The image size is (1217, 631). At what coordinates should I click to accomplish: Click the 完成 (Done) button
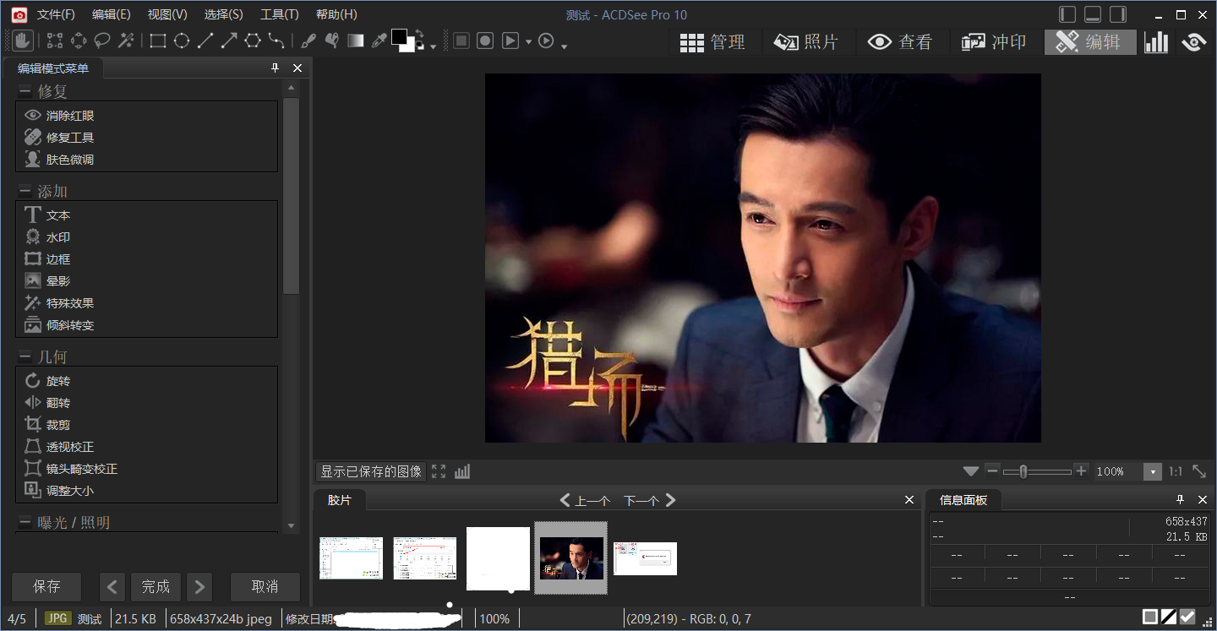coord(156,586)
